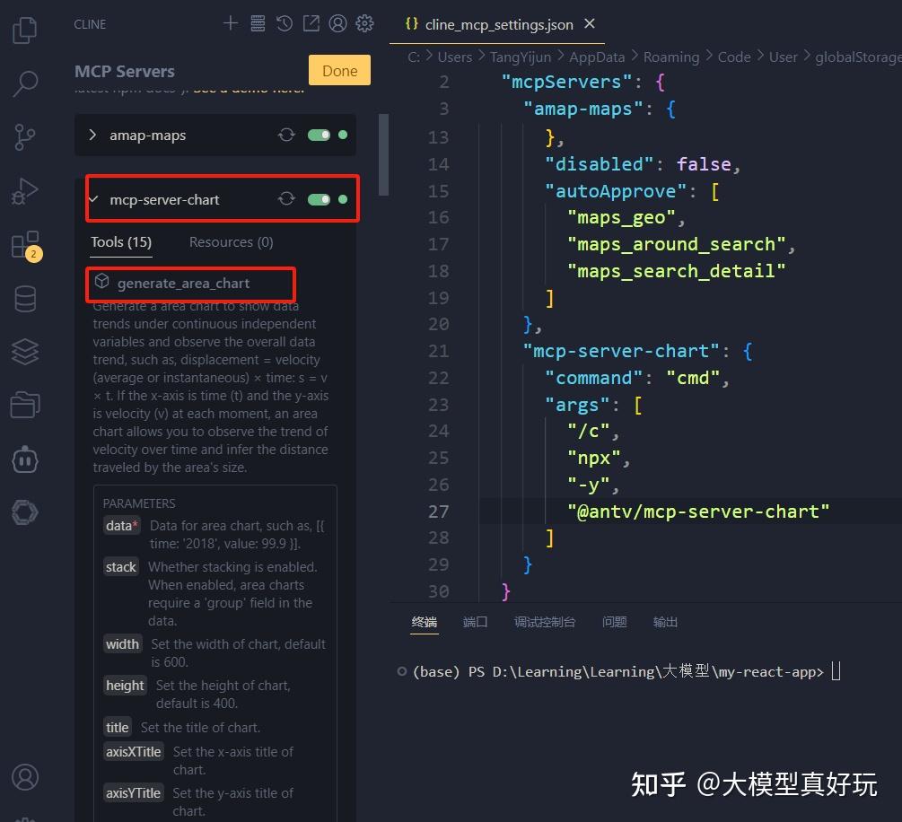Open Cline task history clock icon
The image size is (902, 822).
point(285,23)
